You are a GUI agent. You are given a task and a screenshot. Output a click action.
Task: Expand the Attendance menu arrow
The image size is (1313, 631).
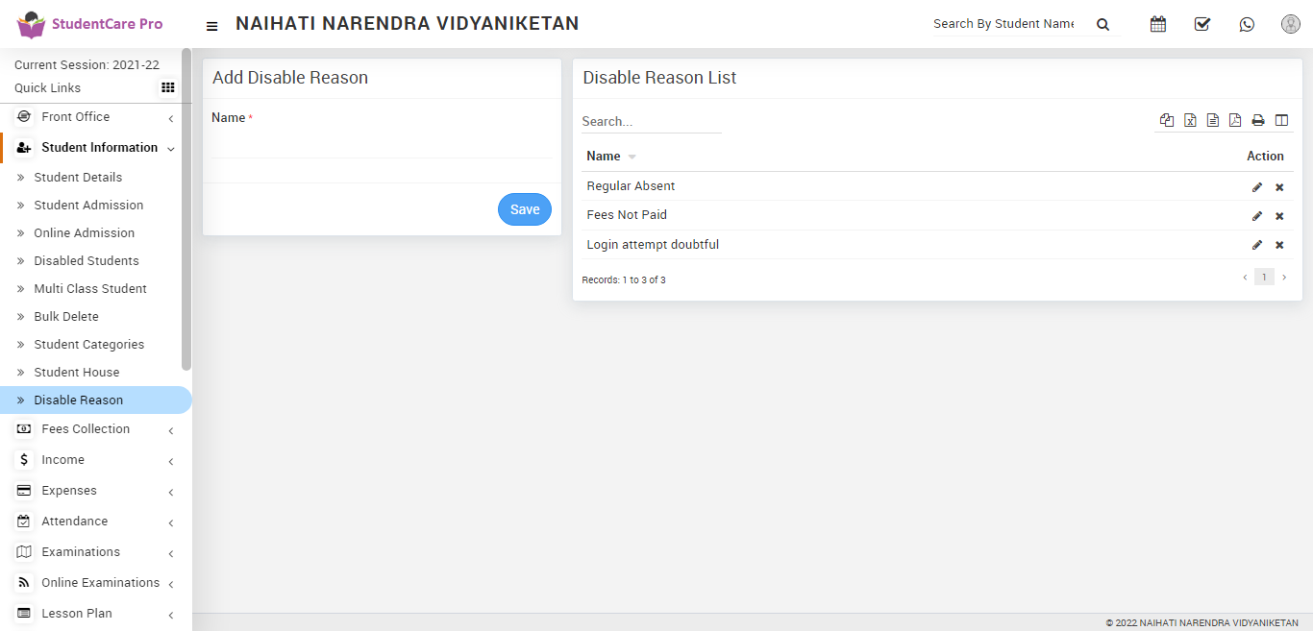click(x=170, y=522)
